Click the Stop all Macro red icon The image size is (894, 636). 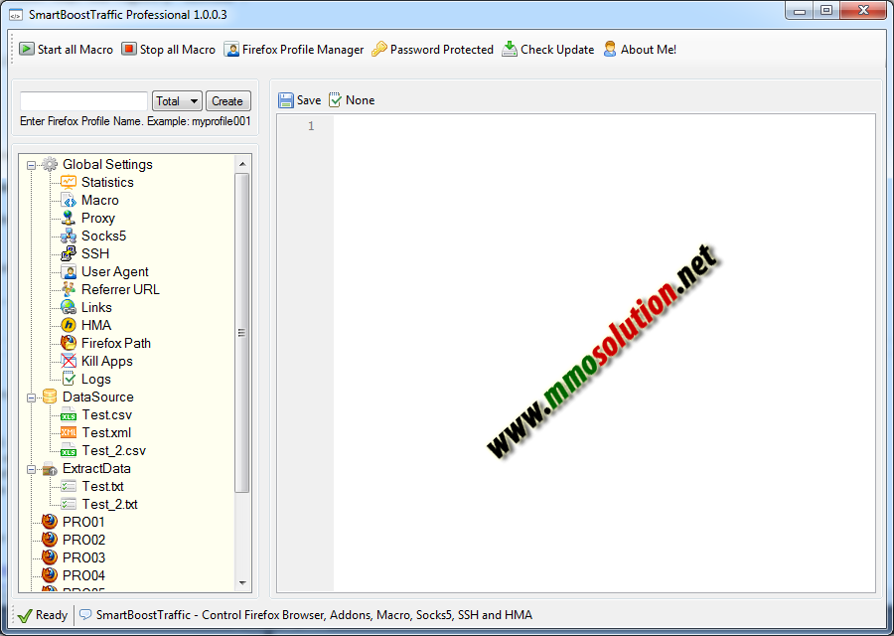click(x=129, y=49)
